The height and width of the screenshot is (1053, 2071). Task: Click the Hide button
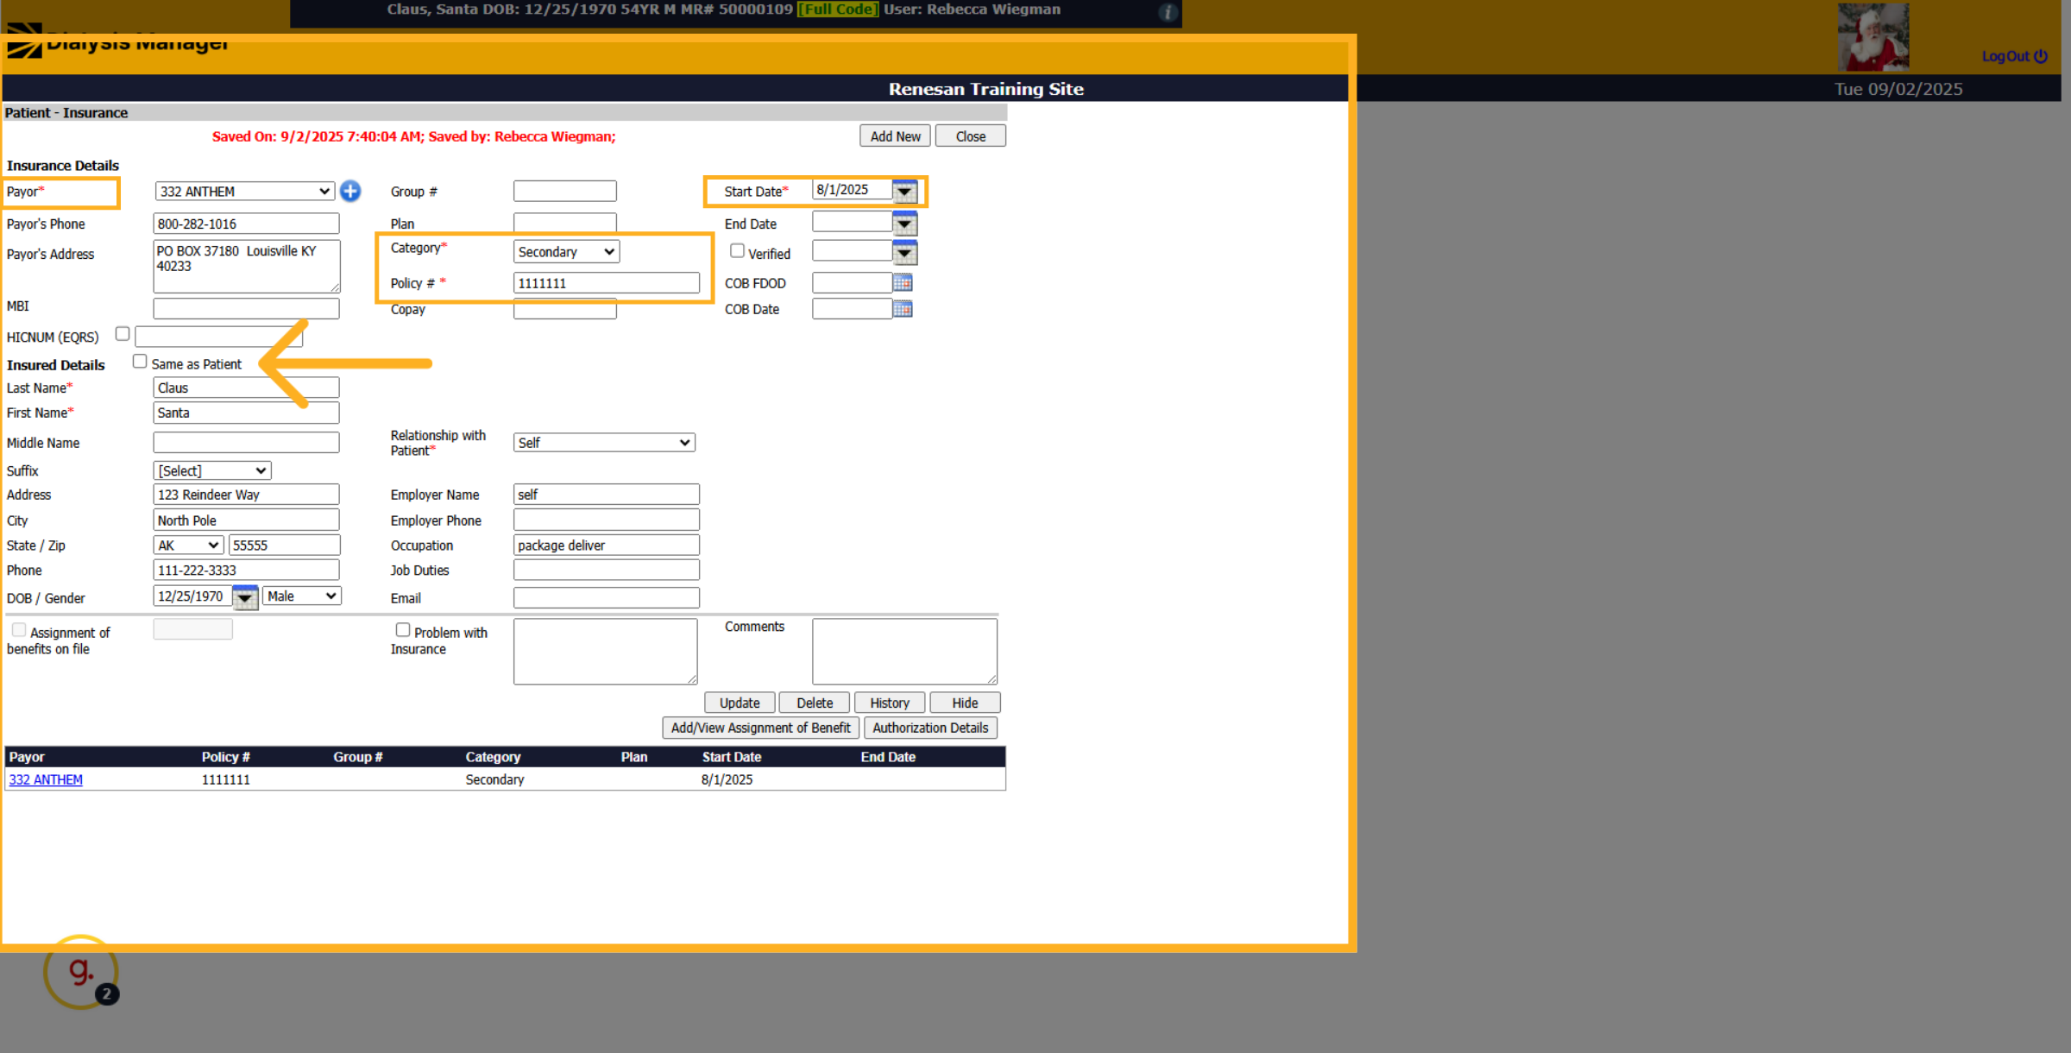(x=965, y=703)
